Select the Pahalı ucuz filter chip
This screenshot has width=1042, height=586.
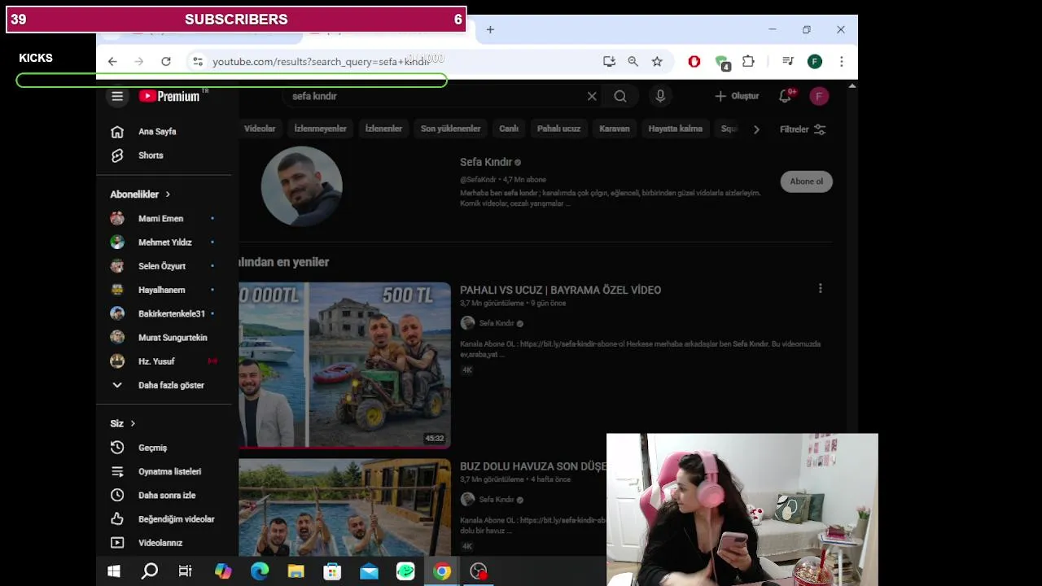pyautogui.click(x=558, y=129)
